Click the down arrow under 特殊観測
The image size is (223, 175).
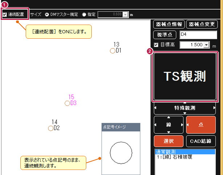[x=185, y=113]
